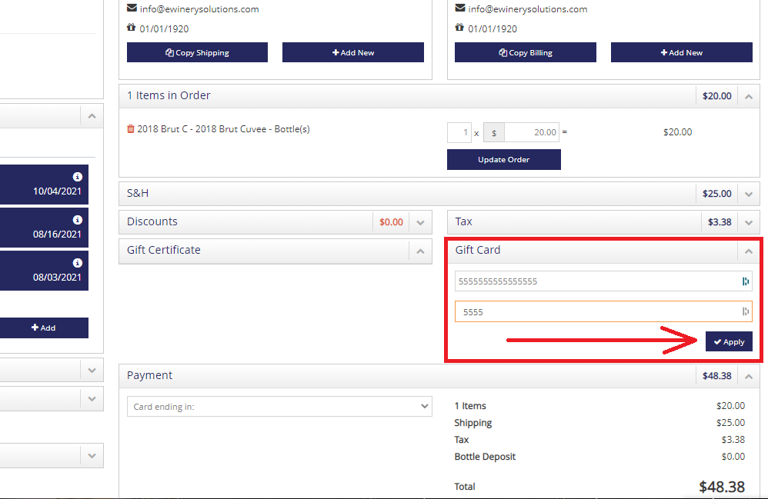Click the Update Order button

(503, 159)
